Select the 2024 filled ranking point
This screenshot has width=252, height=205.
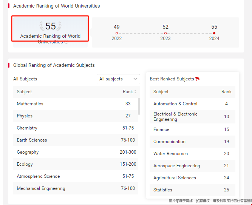pos(214,33)
